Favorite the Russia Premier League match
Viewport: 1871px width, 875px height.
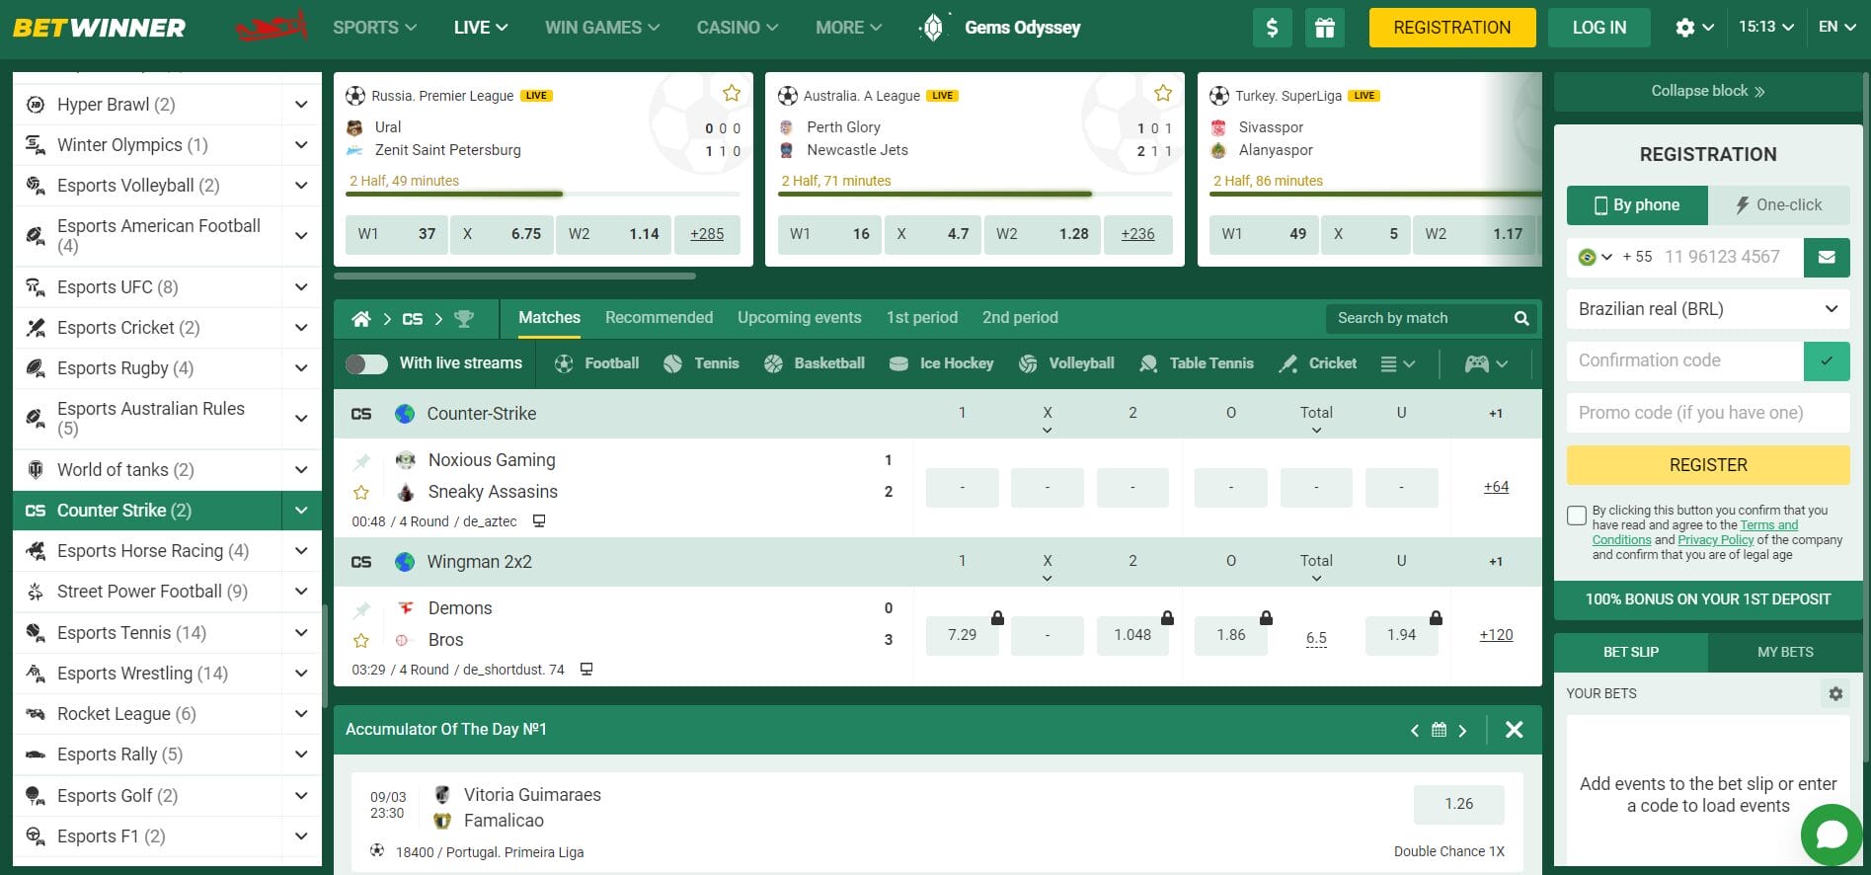pos(732,93)
